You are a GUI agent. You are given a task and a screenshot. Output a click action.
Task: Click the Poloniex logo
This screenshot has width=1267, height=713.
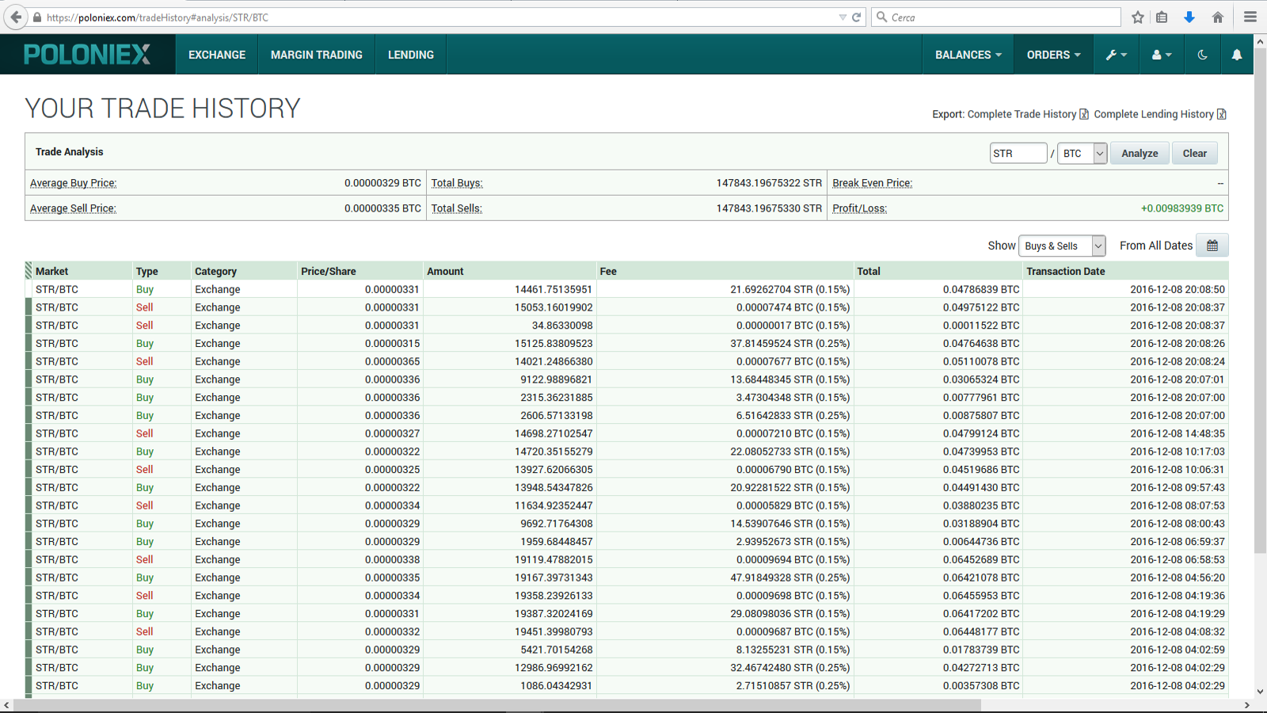[87, 55]
